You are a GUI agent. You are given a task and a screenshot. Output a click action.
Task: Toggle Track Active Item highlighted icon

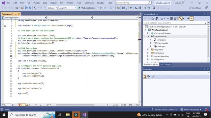click(180, 19)
